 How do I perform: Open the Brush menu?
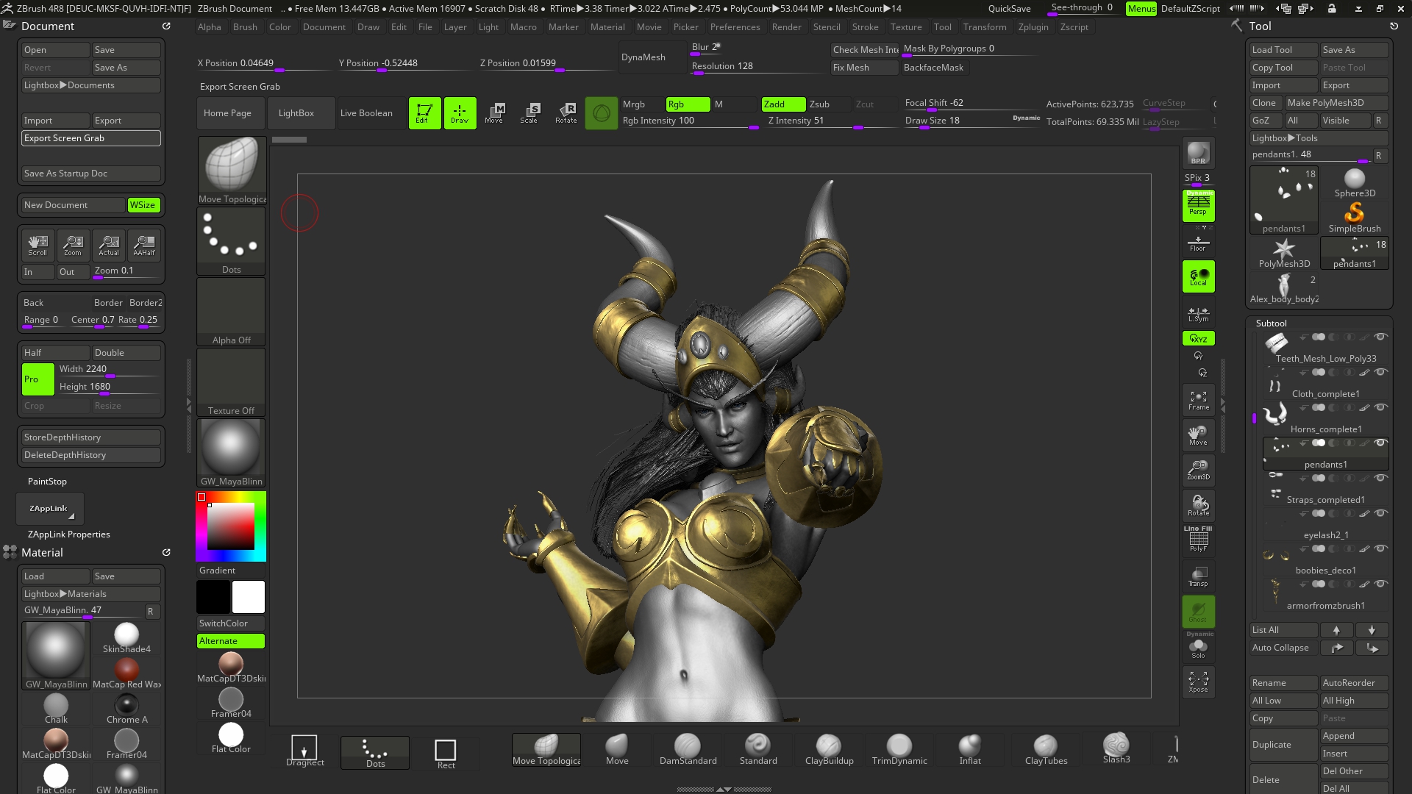click(x=245, y=27)
